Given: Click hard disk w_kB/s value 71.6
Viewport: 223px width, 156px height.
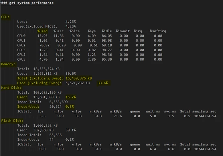Looking at the screenshot, I should pos(118,116).
